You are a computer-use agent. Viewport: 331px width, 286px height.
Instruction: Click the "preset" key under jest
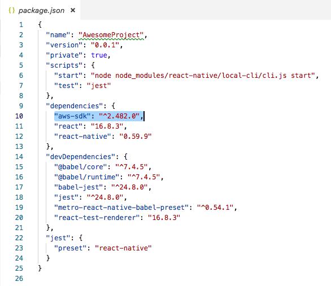point(70,248)
